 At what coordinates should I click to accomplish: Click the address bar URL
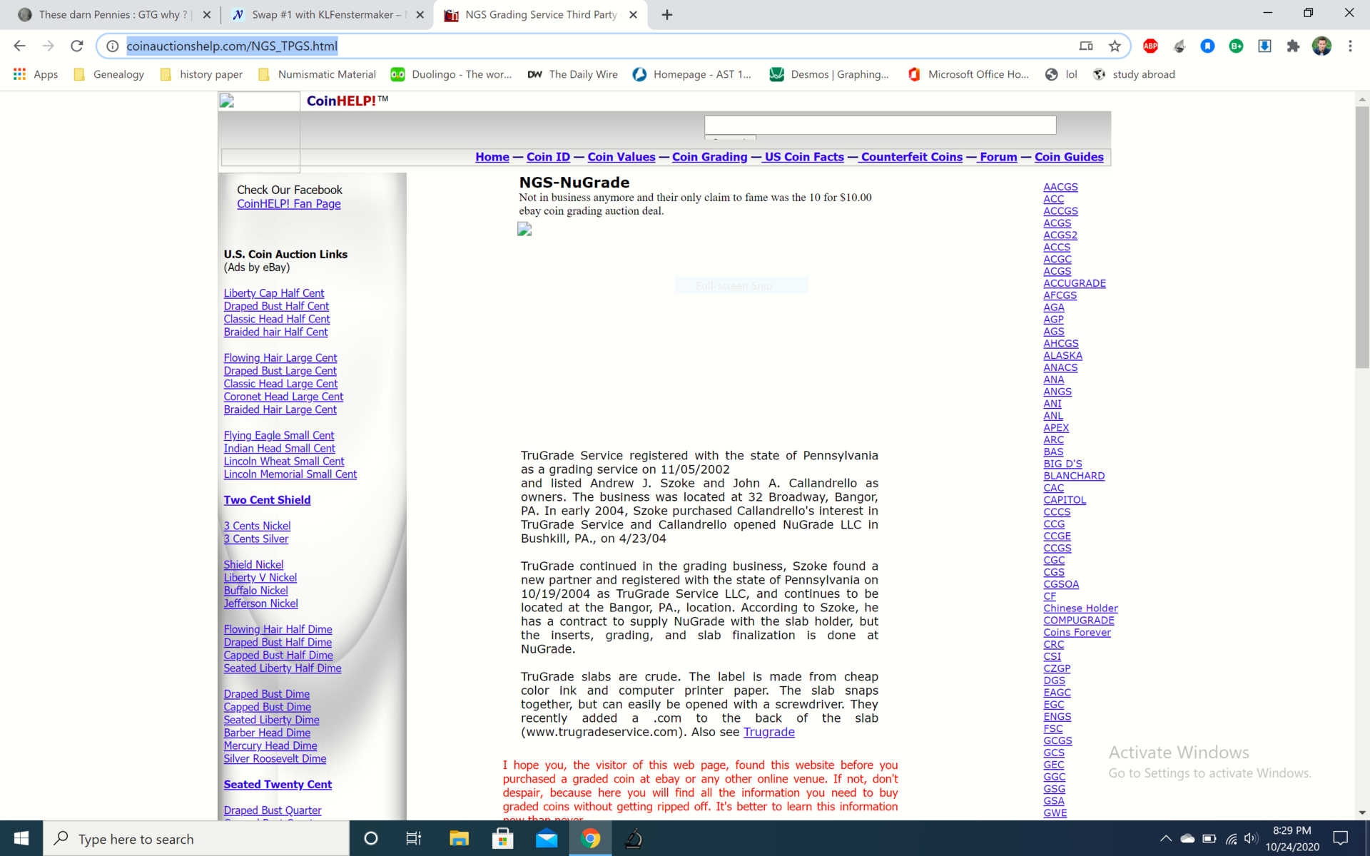click(232, 46)
